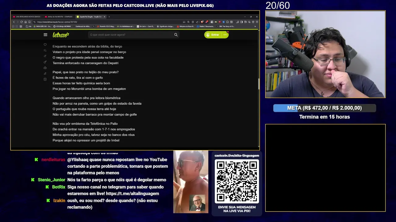Expand the bookmarks bar overflow chevron
This screenshot has width=396, height=222.
click(x=255, y=27)
